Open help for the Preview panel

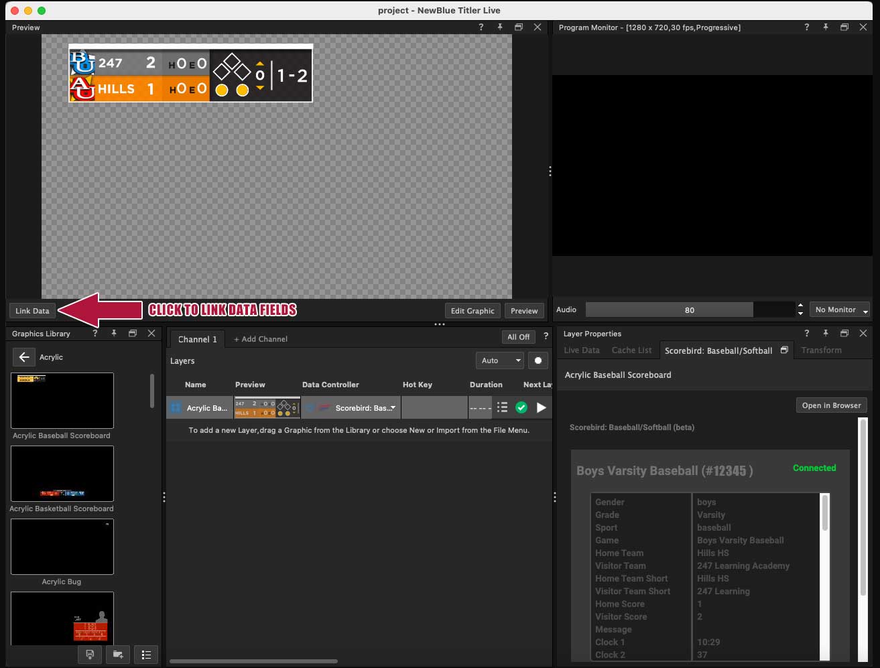pos(481,27)
